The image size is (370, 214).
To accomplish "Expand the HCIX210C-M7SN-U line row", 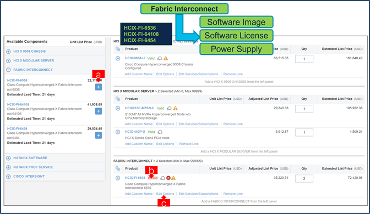I will 118,108.
